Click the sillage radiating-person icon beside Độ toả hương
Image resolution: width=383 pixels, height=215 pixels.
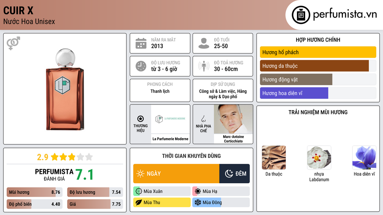(204, 66)
